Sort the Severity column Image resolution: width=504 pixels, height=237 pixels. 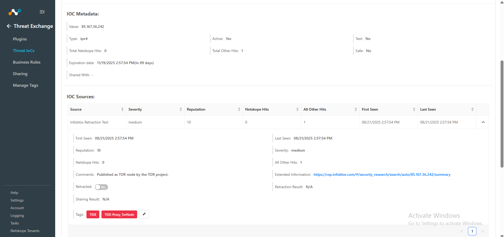181,109
